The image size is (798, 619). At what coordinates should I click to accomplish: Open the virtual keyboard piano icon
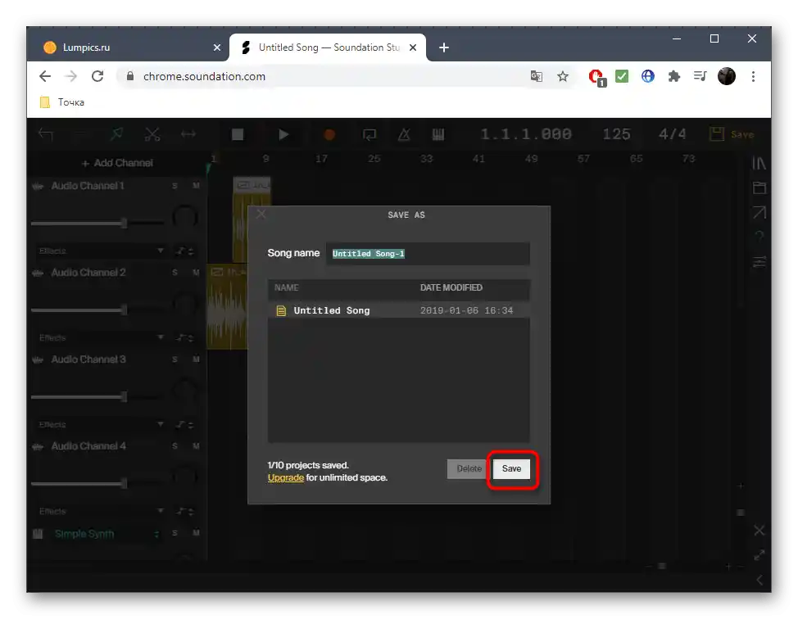pos(438,134)
